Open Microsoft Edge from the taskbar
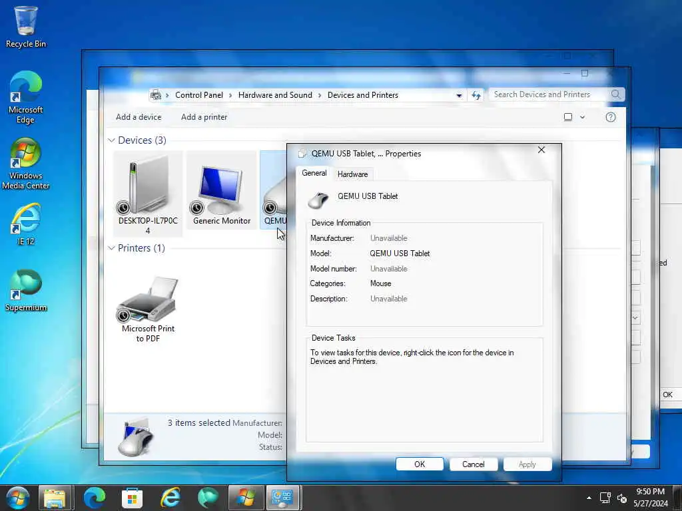The image size is (682, 511). pos(94,498)
